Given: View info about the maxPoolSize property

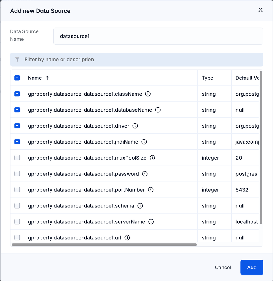Looking at the screenshot, I should coord(153,158).
